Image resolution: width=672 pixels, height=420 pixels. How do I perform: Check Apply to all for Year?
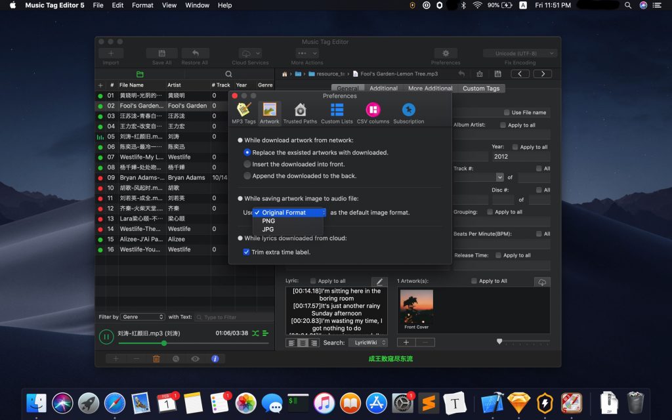point(515,147)
